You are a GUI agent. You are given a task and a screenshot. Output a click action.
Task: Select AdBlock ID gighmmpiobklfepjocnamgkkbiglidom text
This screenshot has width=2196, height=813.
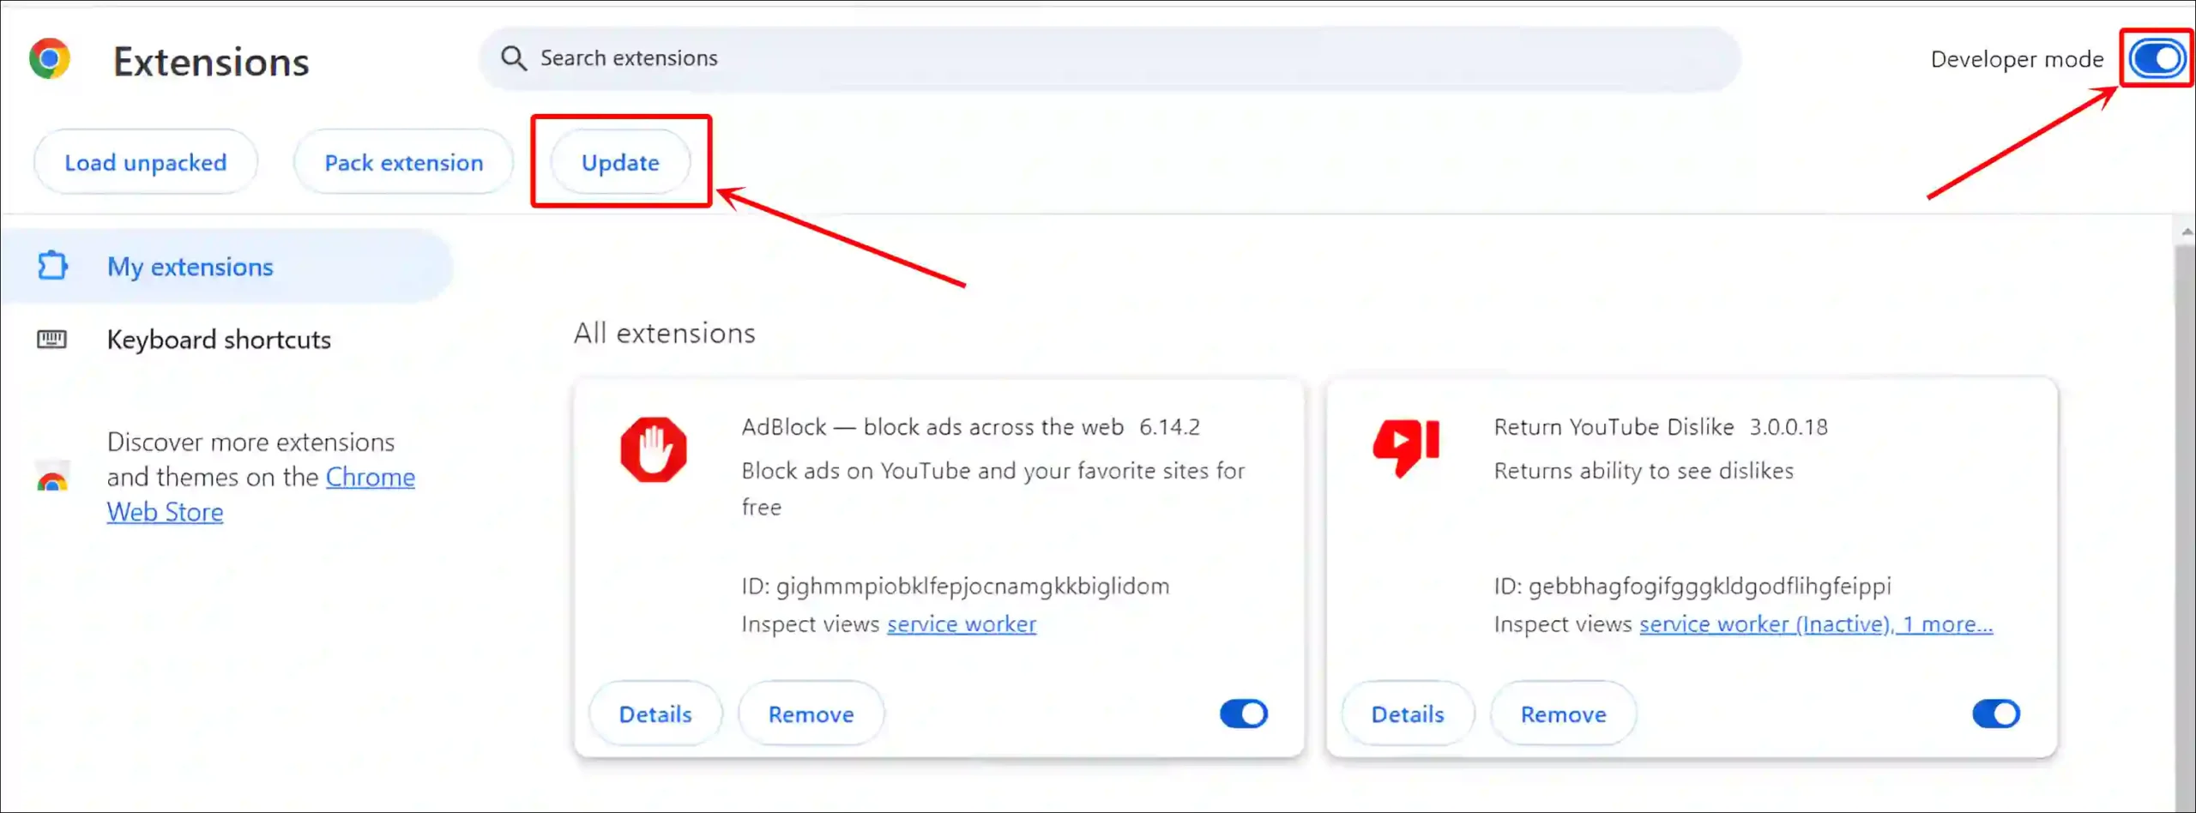(x=956, y=586)
